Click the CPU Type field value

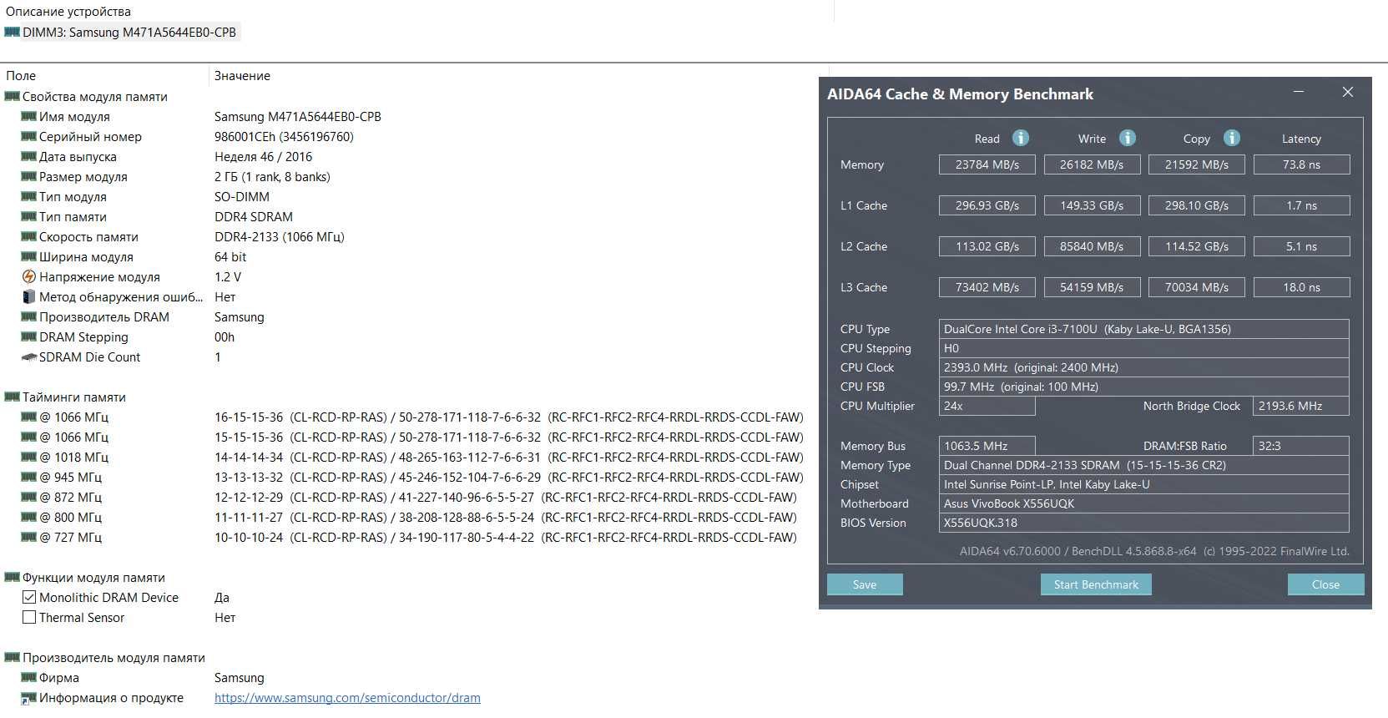click(x=1144, y=329)
